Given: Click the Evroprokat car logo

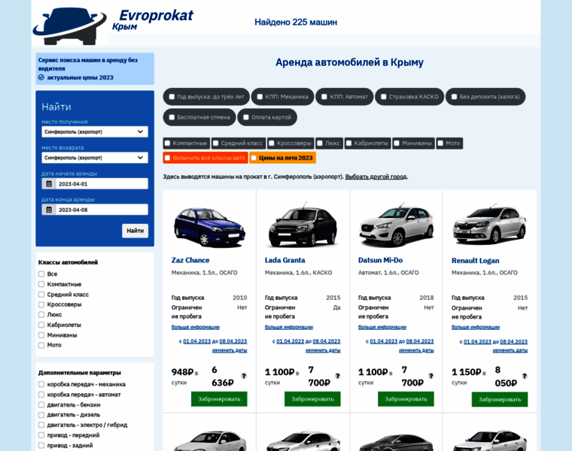Looking at the screenshot, I should click(x=70, y=26).
